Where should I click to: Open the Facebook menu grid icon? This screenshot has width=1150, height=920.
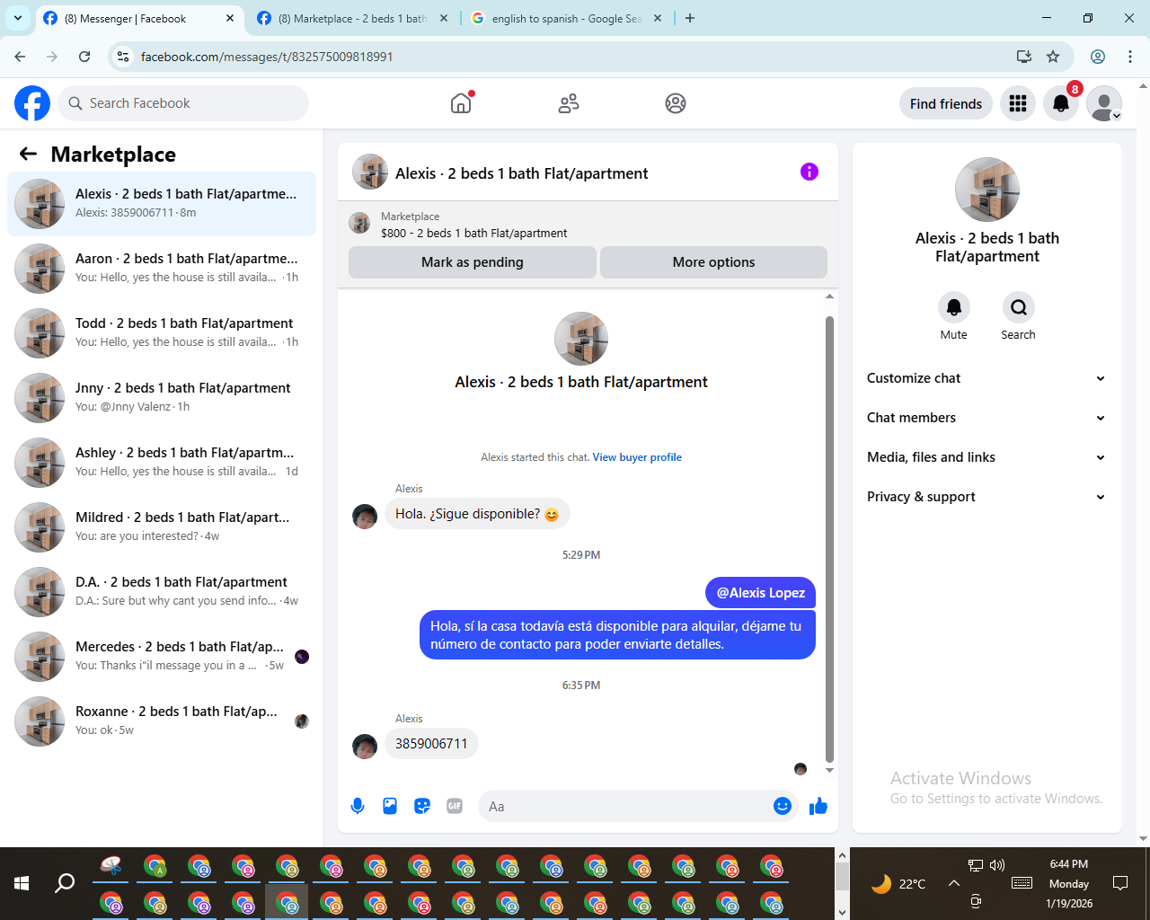click(1018, 103)
